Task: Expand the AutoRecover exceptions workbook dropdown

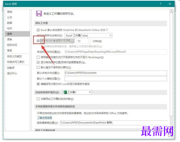Action: coord(77,92)
